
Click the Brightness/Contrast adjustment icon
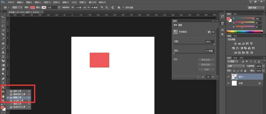[x=235, y=44]
